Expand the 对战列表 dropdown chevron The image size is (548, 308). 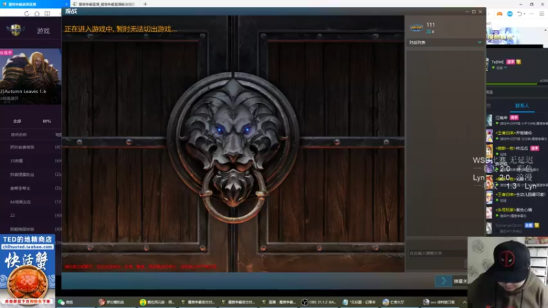point(480,42)
